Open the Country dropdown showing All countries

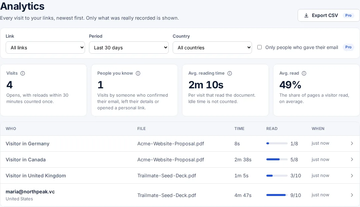(x=212, y=48)
